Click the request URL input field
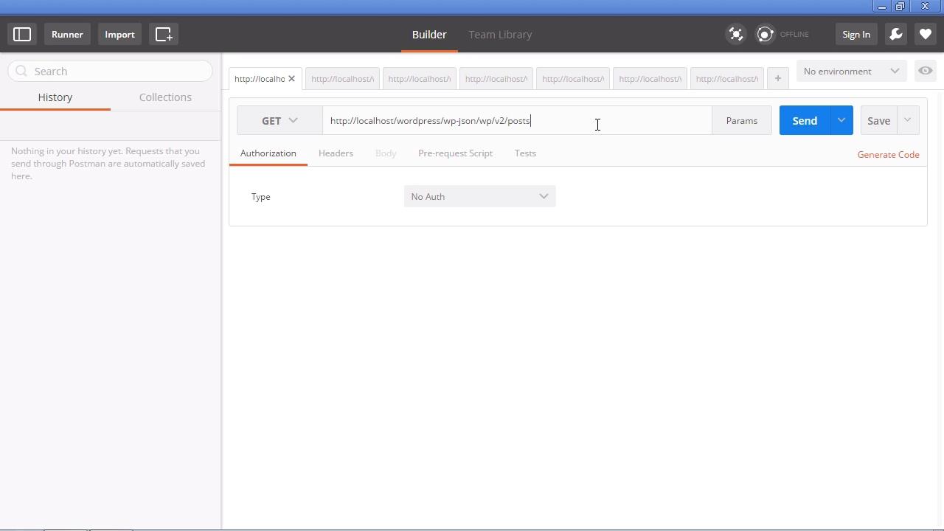Viewport: 944px width, 531px height. click(517, 121)
